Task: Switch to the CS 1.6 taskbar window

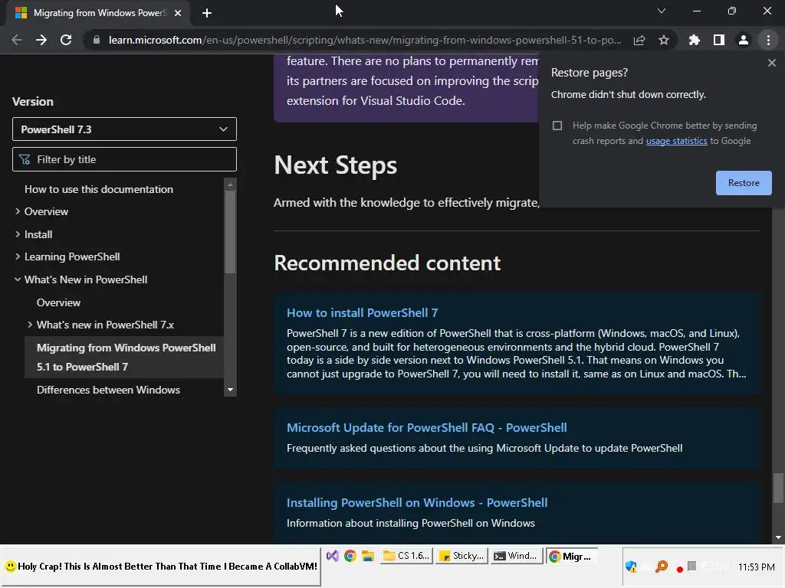Action: 406,556
